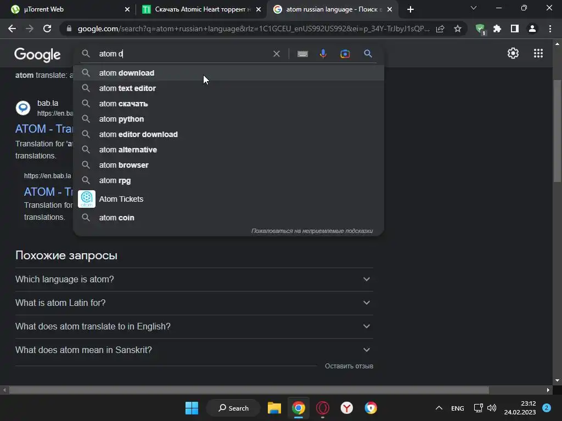
Task: Pick the "atom rpg" suggestion
Action: click(228, 181)
